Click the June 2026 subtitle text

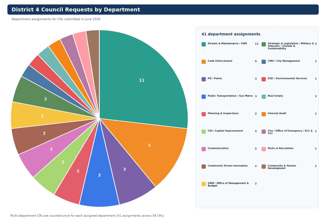point(56,19)
